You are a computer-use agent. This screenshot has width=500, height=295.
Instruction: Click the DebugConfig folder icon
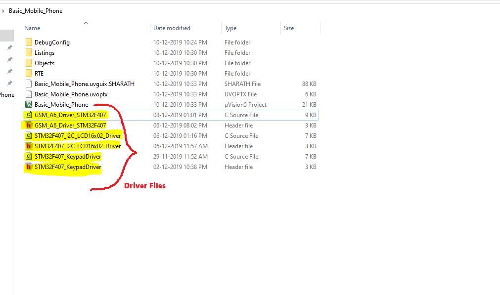(x=29, y=42)
